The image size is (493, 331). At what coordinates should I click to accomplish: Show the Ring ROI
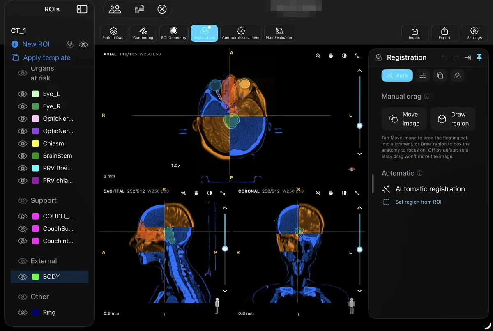(22, 313)
